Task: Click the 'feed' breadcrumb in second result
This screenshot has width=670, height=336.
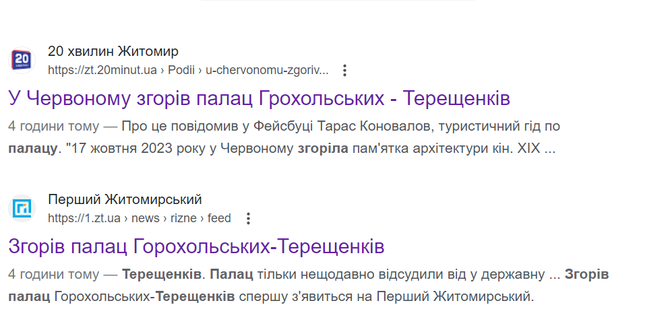Action: click(219, 218)
